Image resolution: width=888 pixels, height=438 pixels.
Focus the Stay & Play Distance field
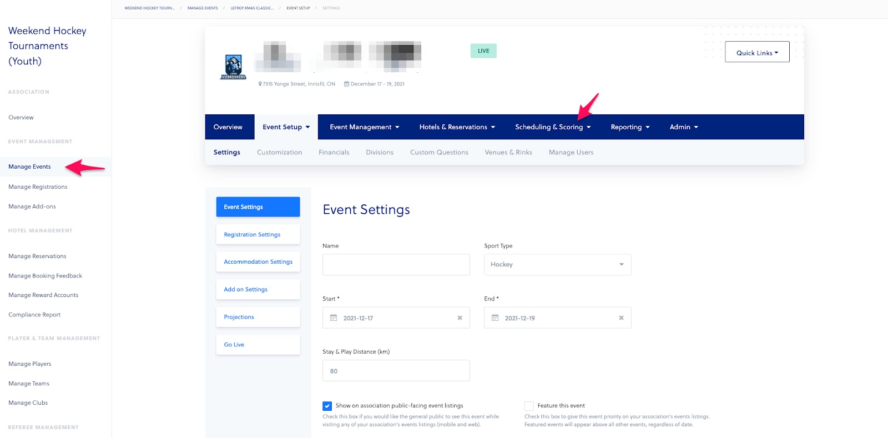[396, 371]
